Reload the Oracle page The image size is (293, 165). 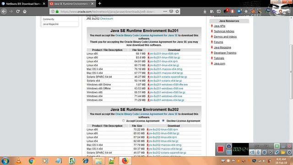18,11
